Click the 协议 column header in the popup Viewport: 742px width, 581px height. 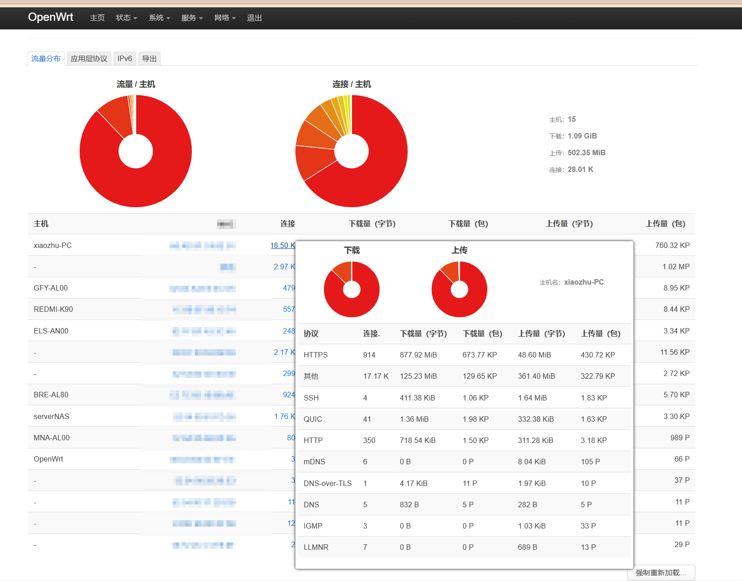311,333
